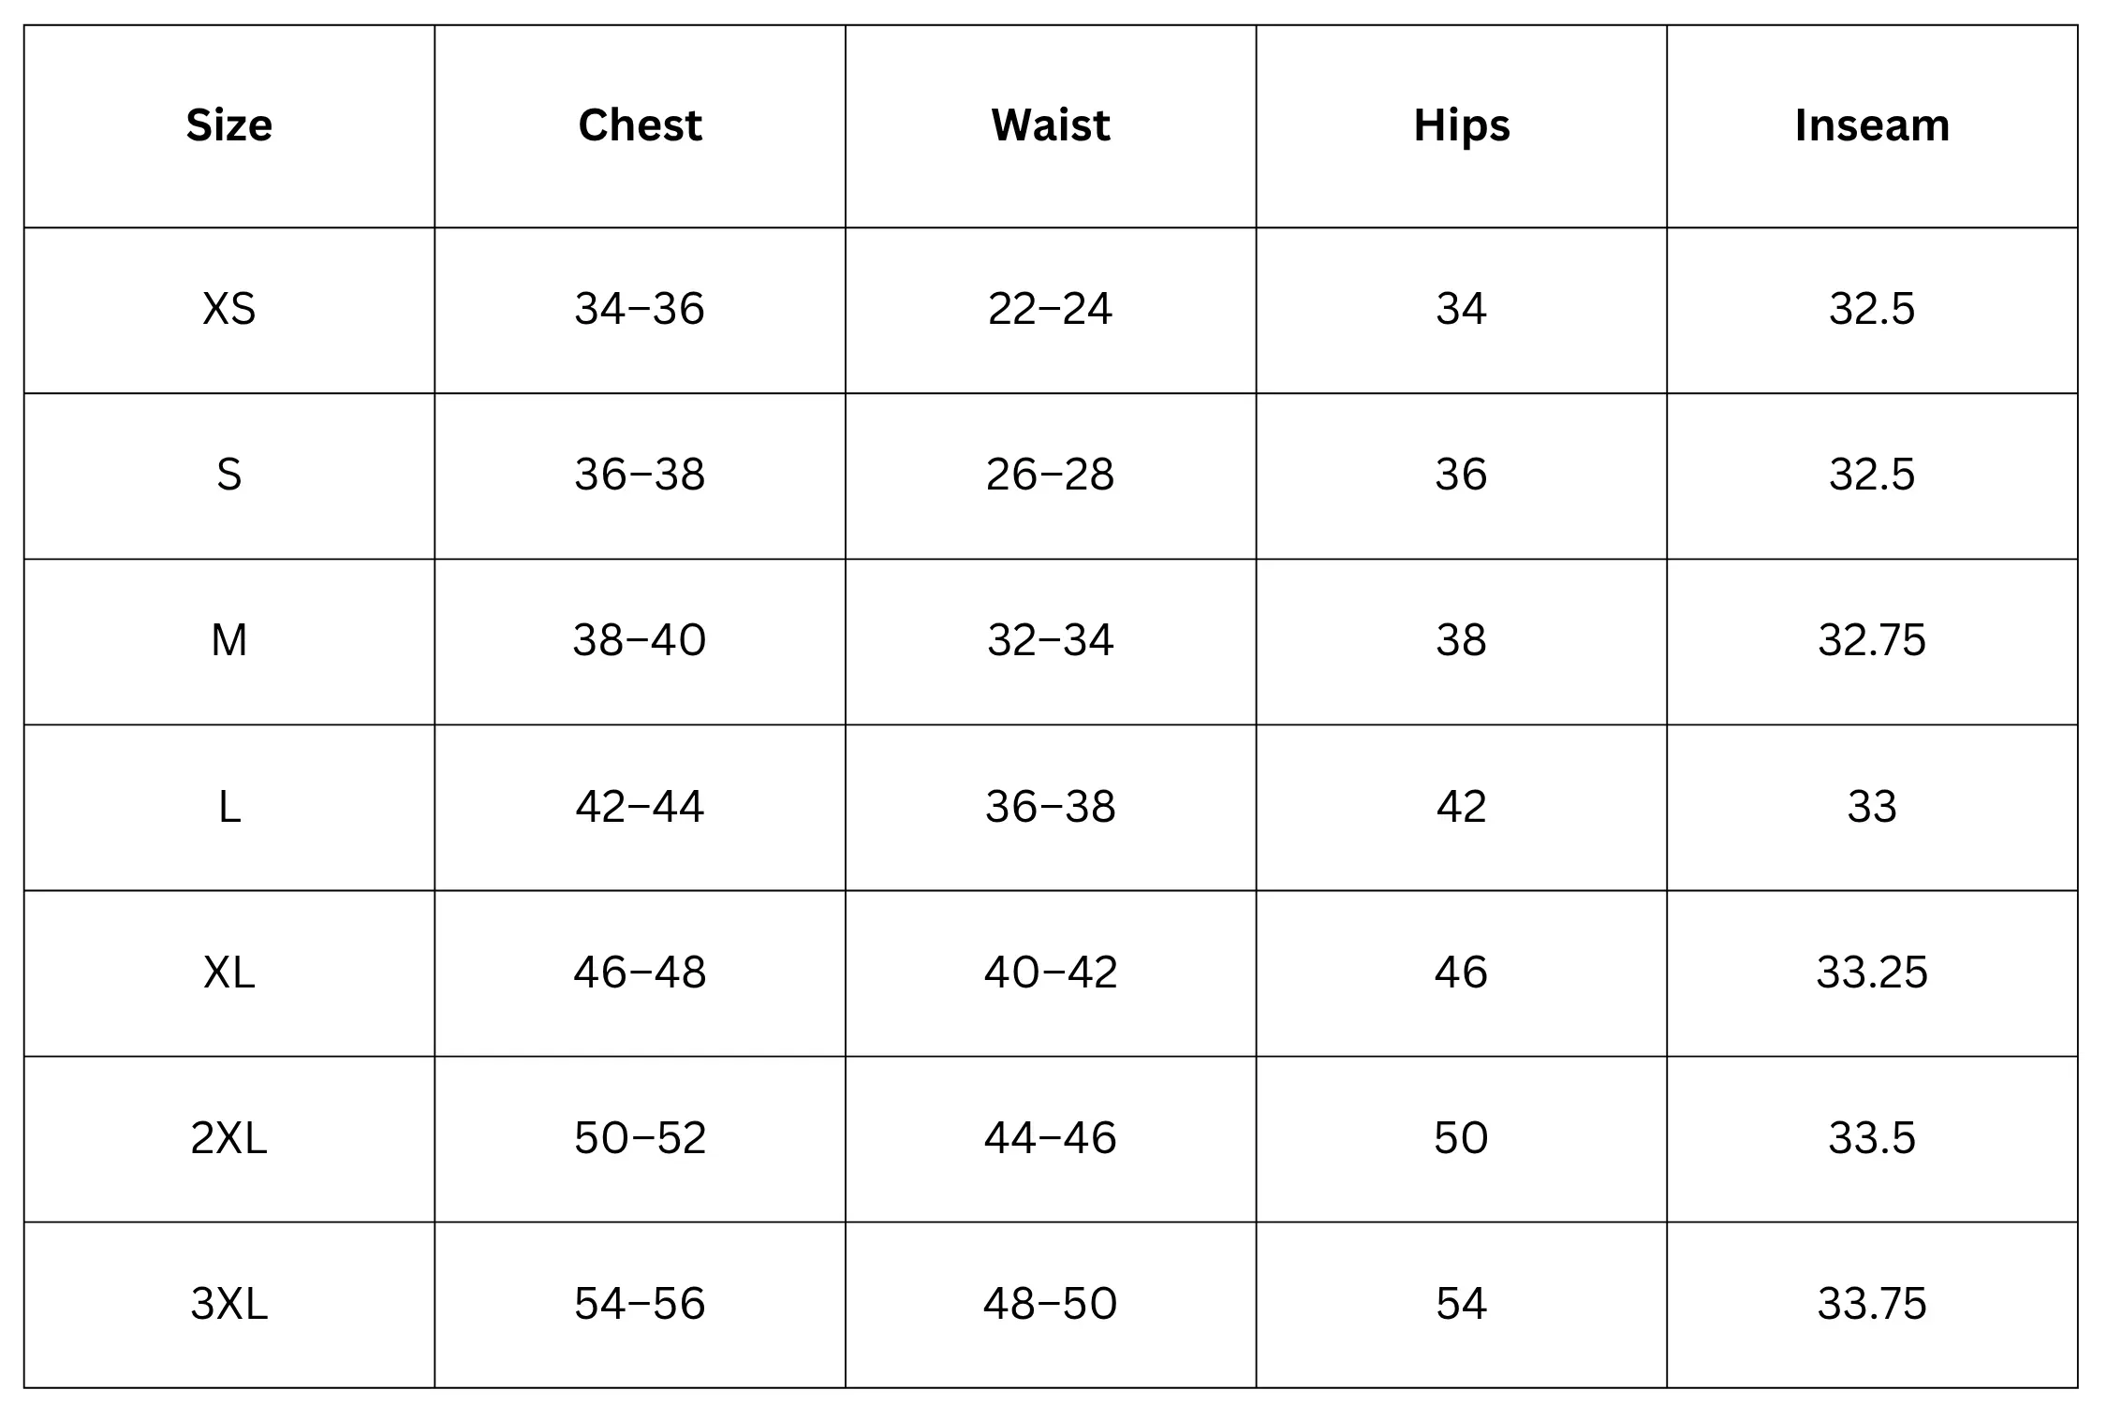2107x1404 pixels.
Task: Click the Waist column header
Action: tap(1050, 125)
